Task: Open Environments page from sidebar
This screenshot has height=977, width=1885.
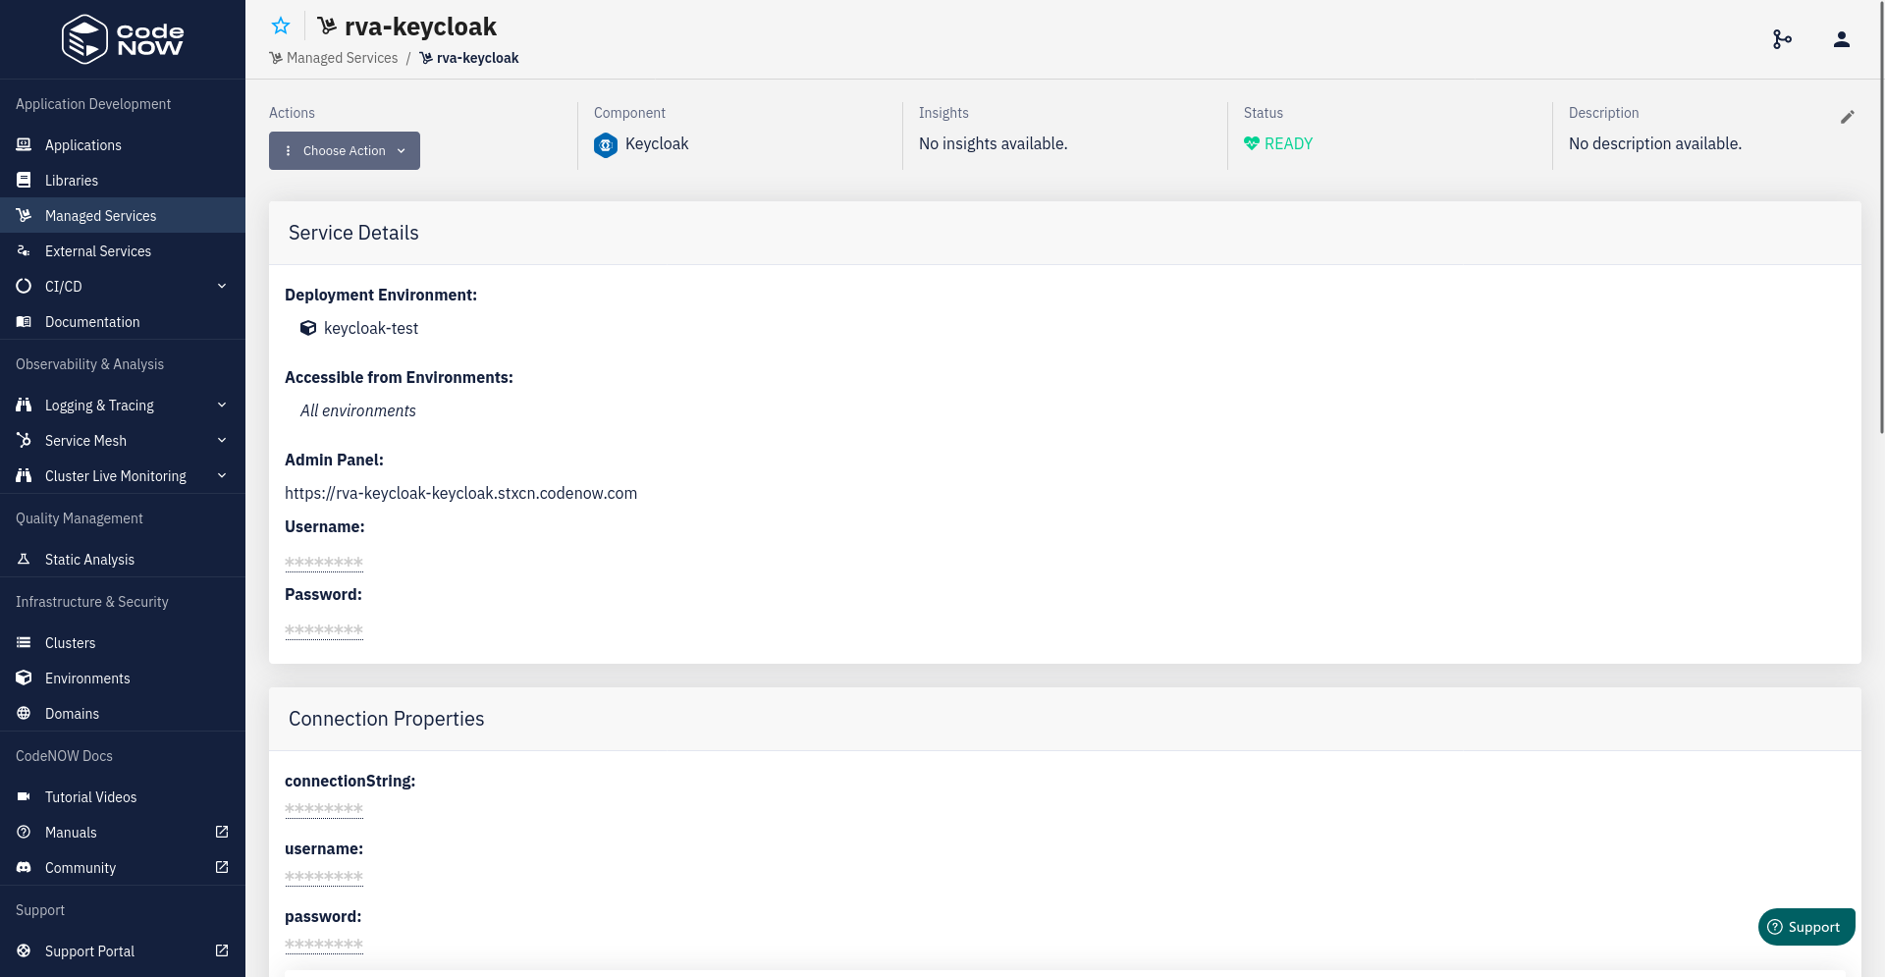Action: 123,678
